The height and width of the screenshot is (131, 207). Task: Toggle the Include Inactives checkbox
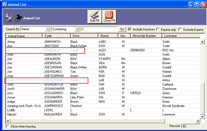coord(130,29)
